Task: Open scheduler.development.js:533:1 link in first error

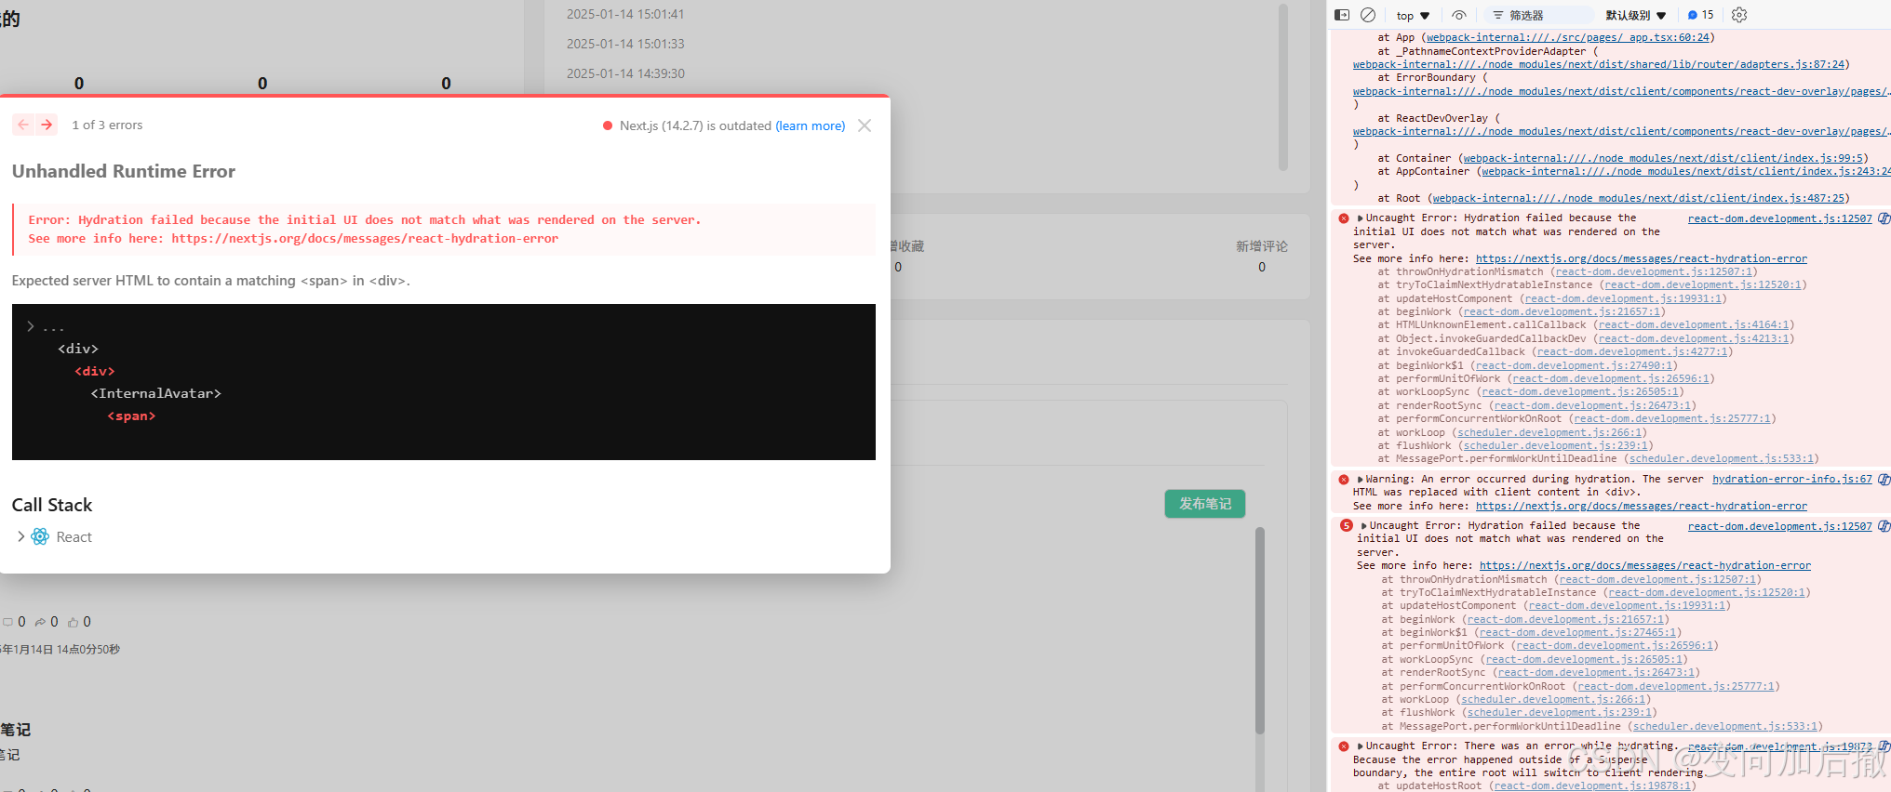Action: click(1721, 459)
